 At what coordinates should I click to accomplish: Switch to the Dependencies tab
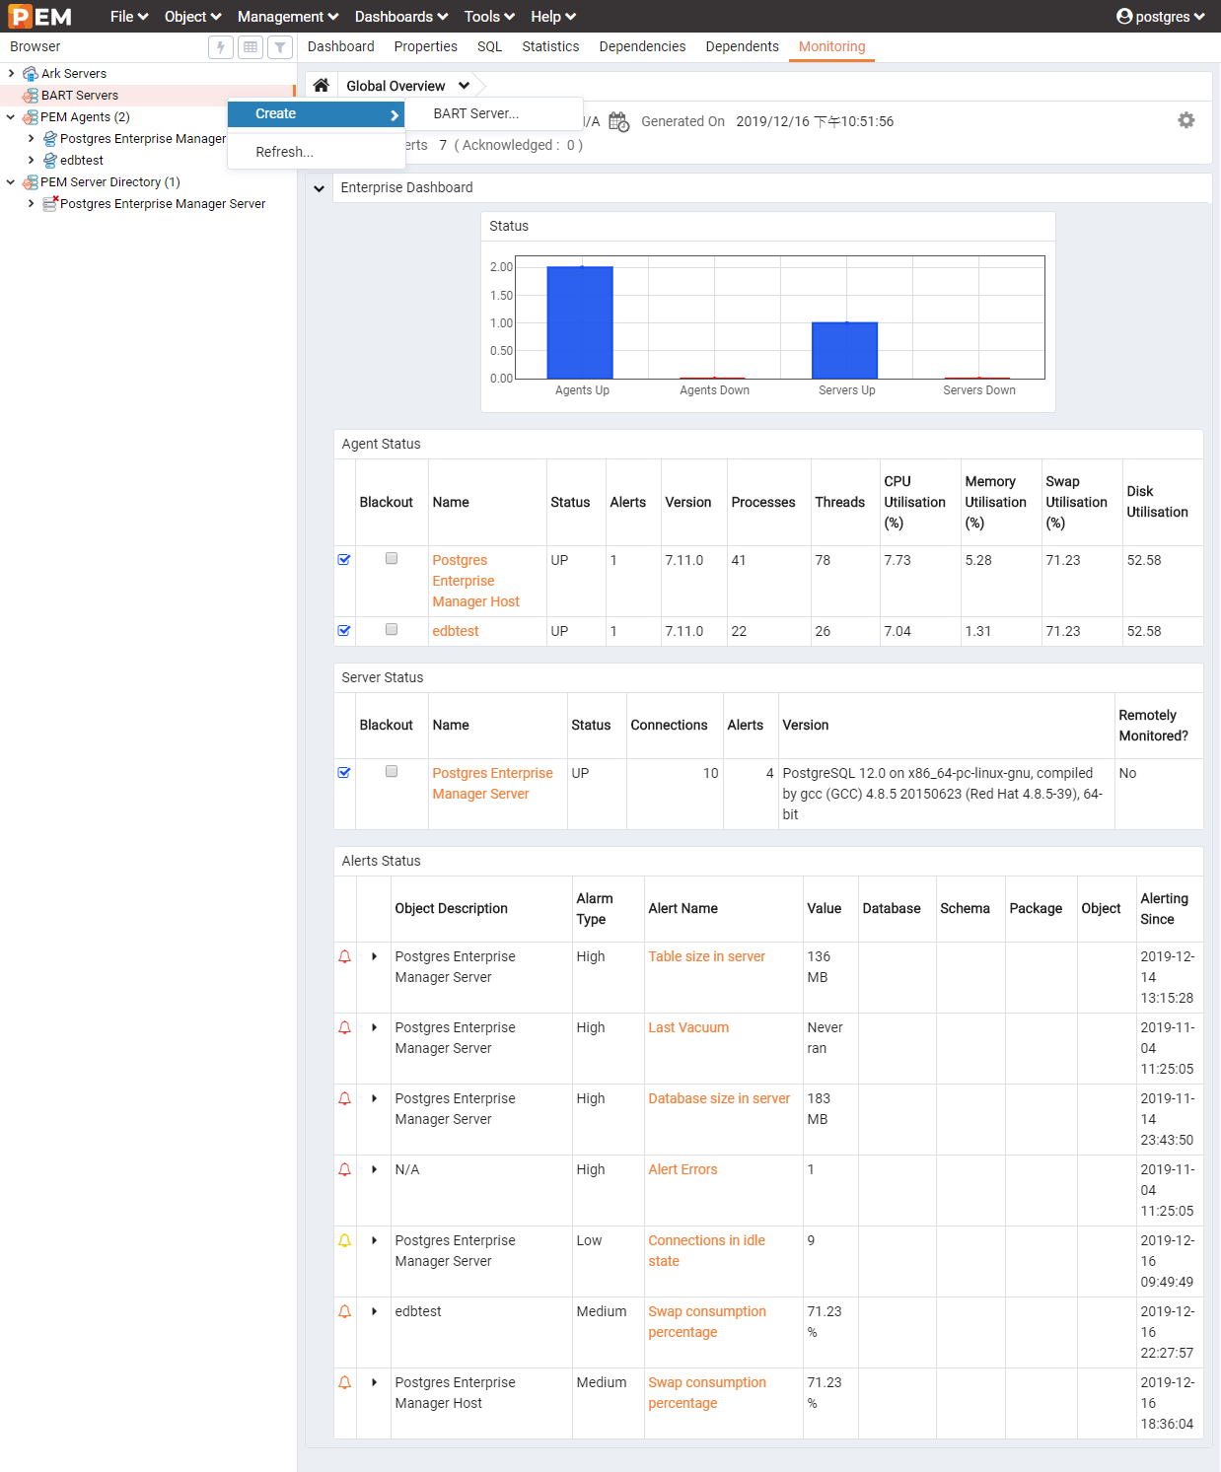point(642,46)
